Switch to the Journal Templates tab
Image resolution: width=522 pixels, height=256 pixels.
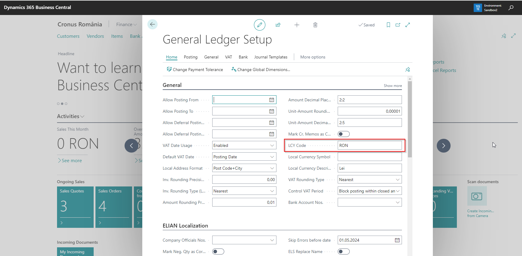[x=271, y=57]
